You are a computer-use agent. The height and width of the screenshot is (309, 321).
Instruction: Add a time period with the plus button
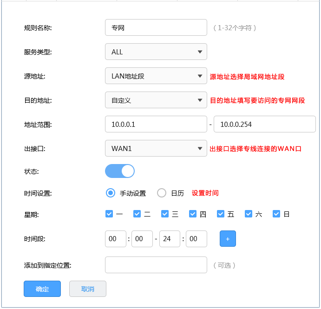click(228, 238)
